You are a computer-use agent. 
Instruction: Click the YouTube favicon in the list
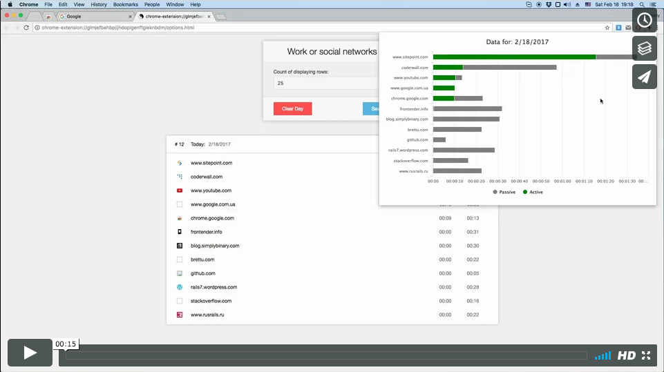click(180, 190)
